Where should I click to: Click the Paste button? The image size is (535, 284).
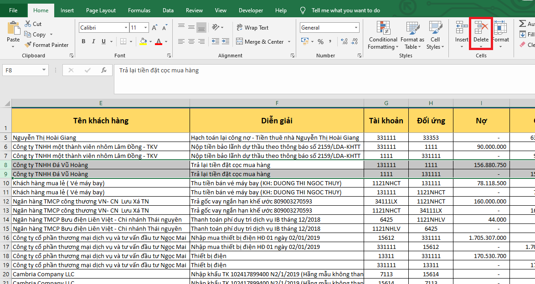click(13, 32)
